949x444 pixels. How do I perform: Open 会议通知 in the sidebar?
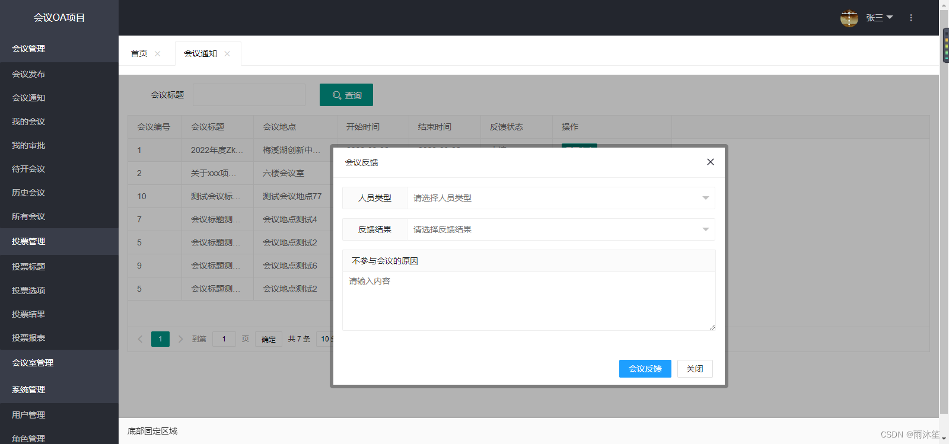point(59,98)
